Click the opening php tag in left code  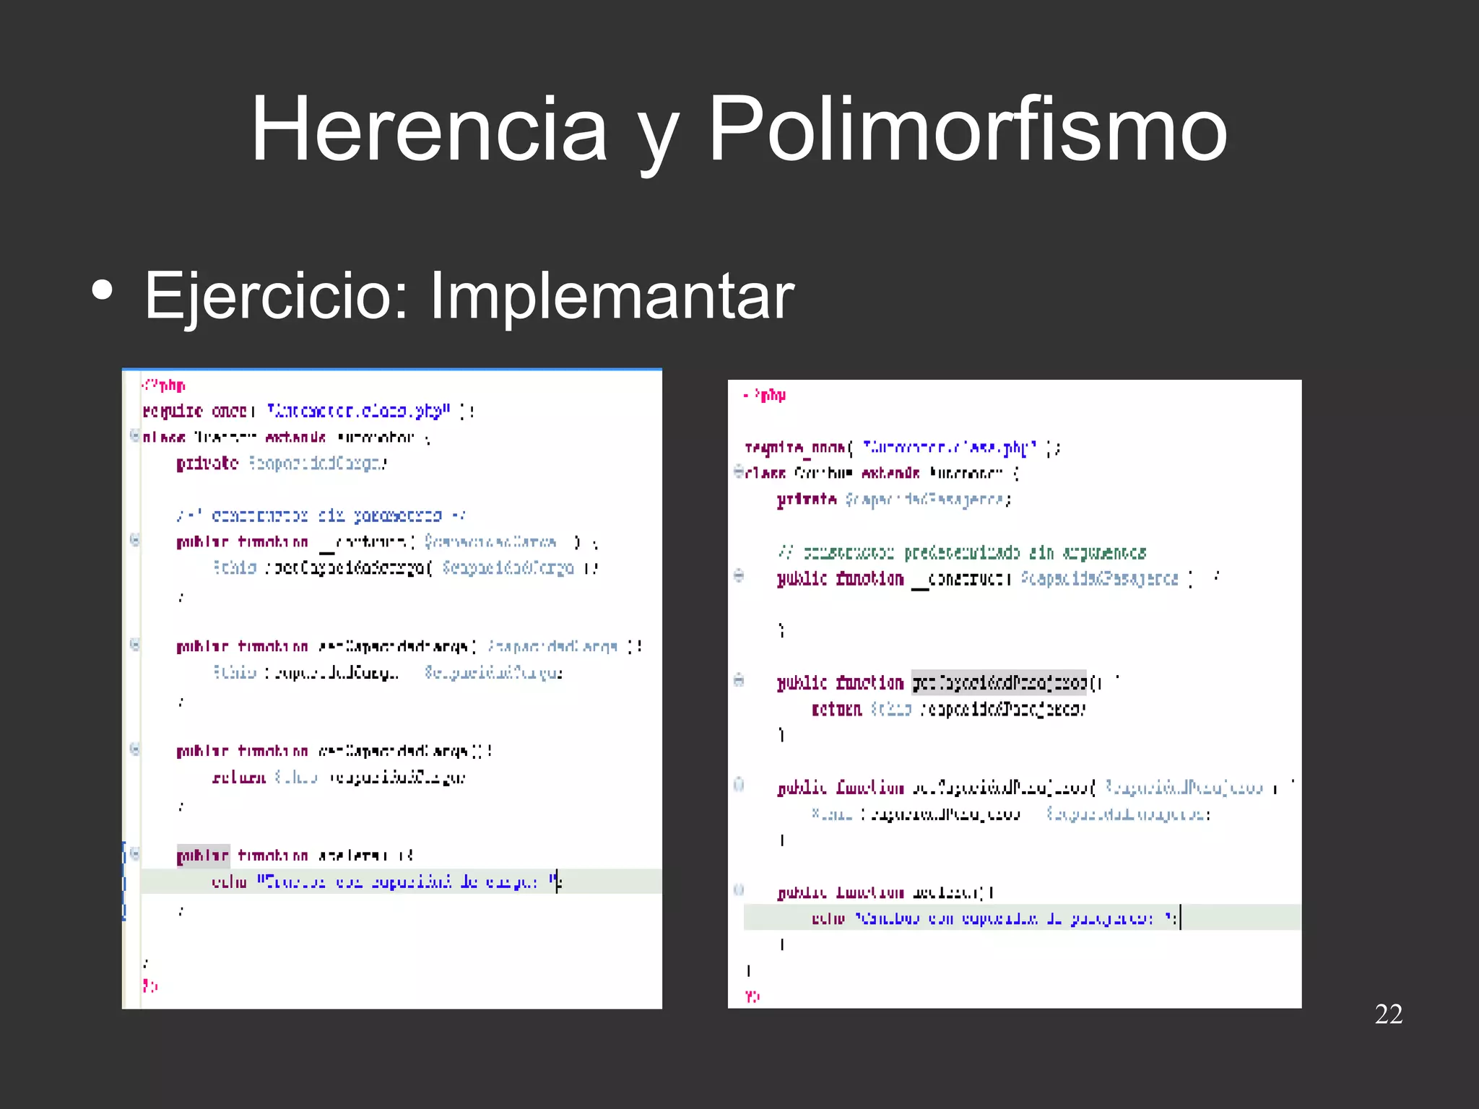point(164,386)
